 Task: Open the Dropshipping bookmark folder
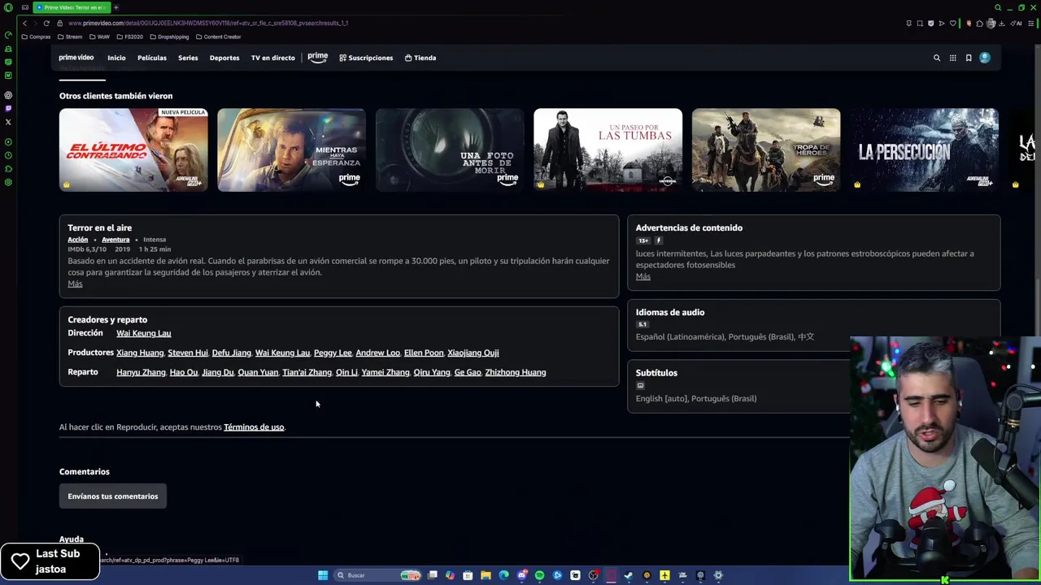click(169, 37)
